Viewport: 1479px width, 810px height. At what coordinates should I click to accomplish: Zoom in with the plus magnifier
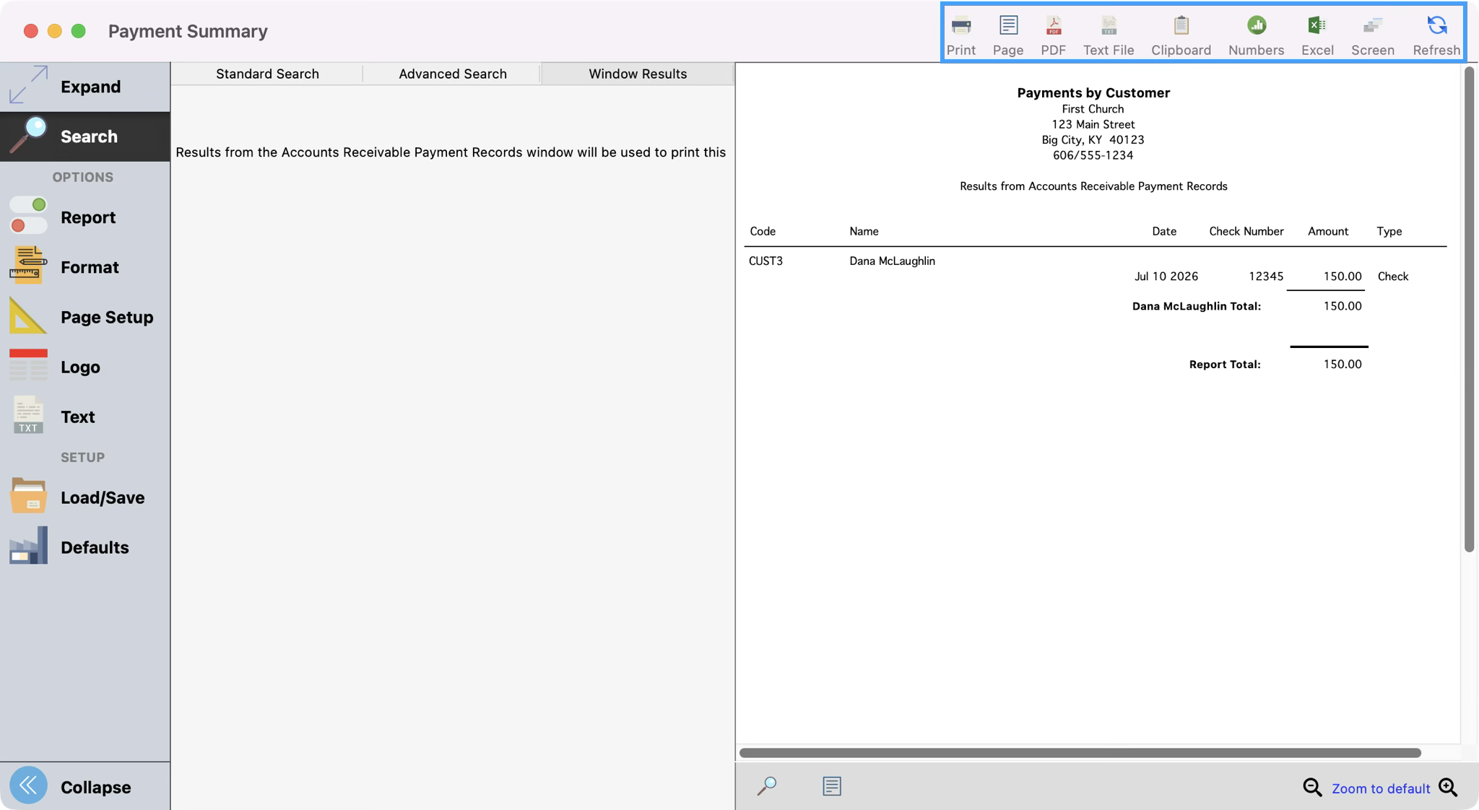click(1448, 788)
